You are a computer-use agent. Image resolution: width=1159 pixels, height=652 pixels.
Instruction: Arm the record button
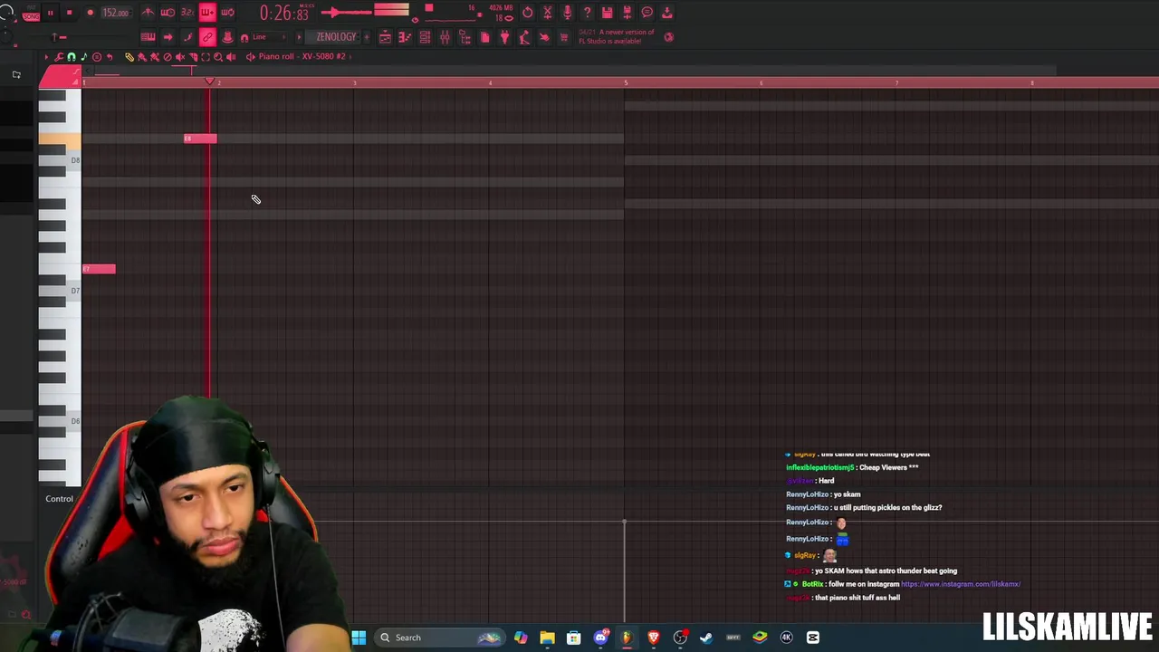(x=91, y=13)
